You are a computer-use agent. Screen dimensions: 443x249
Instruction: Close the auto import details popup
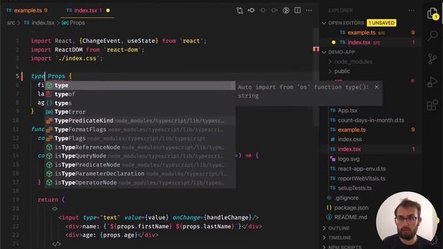[x=377, y=87]
